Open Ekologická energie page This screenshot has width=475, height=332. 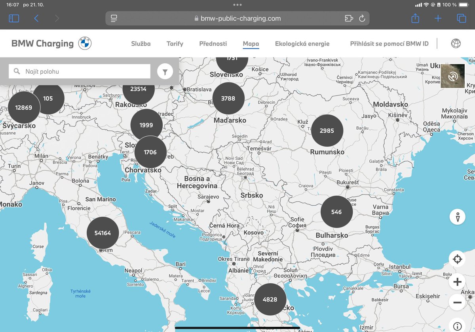click(302, 44)
